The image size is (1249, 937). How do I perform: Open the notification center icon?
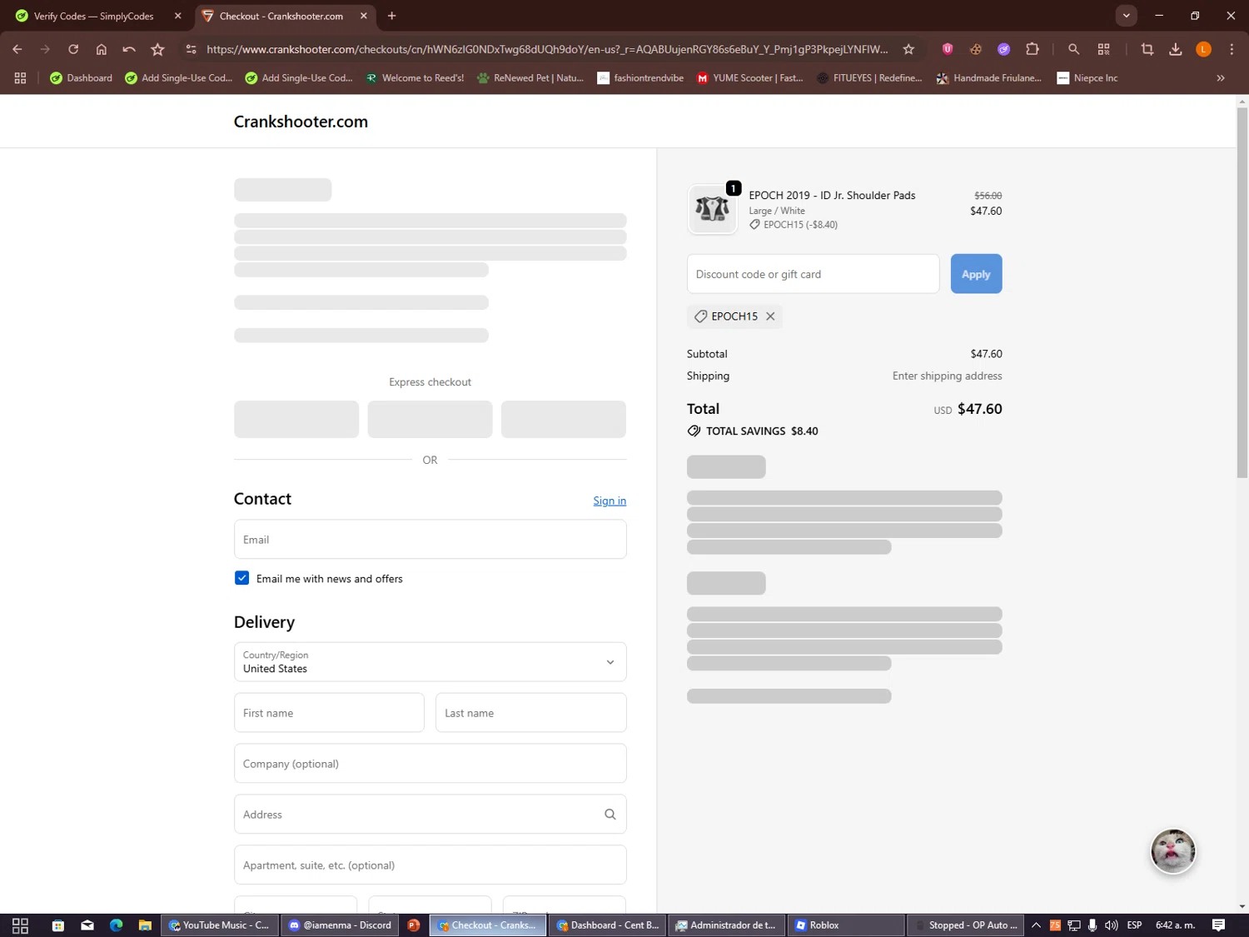[x=1218, y=925]
